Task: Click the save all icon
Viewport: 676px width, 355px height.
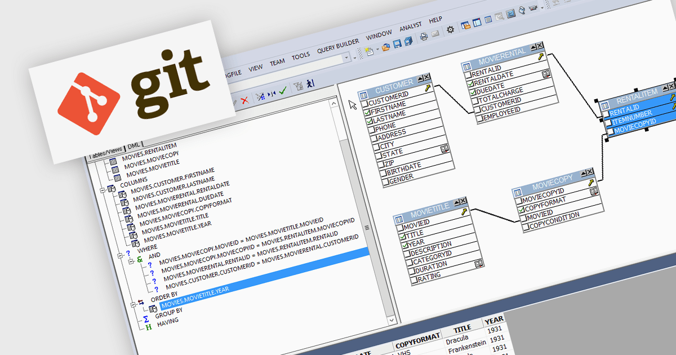Action: coord(408,42)
